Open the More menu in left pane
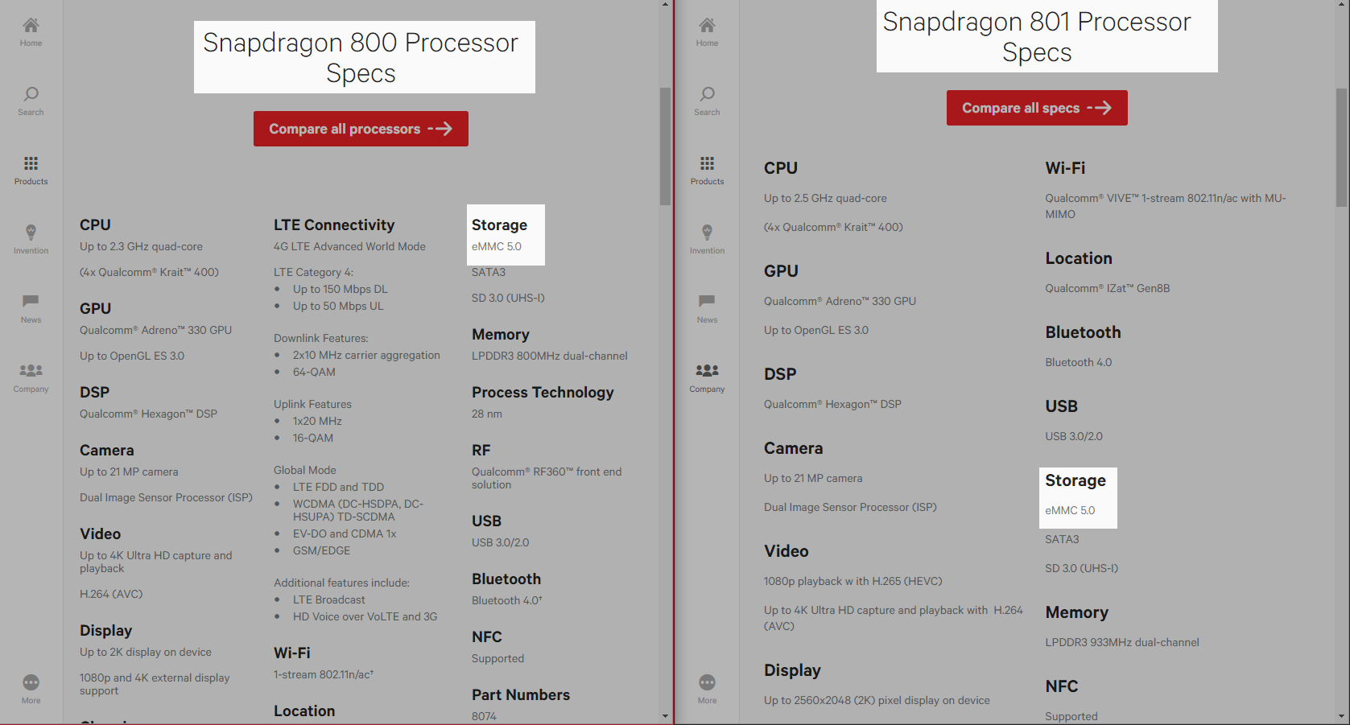The image size is (1350, 725). pyautogui.click(x=31, y=690)
